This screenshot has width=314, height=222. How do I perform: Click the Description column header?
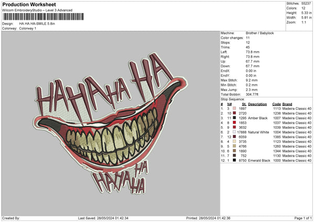[x=257, y=104]
